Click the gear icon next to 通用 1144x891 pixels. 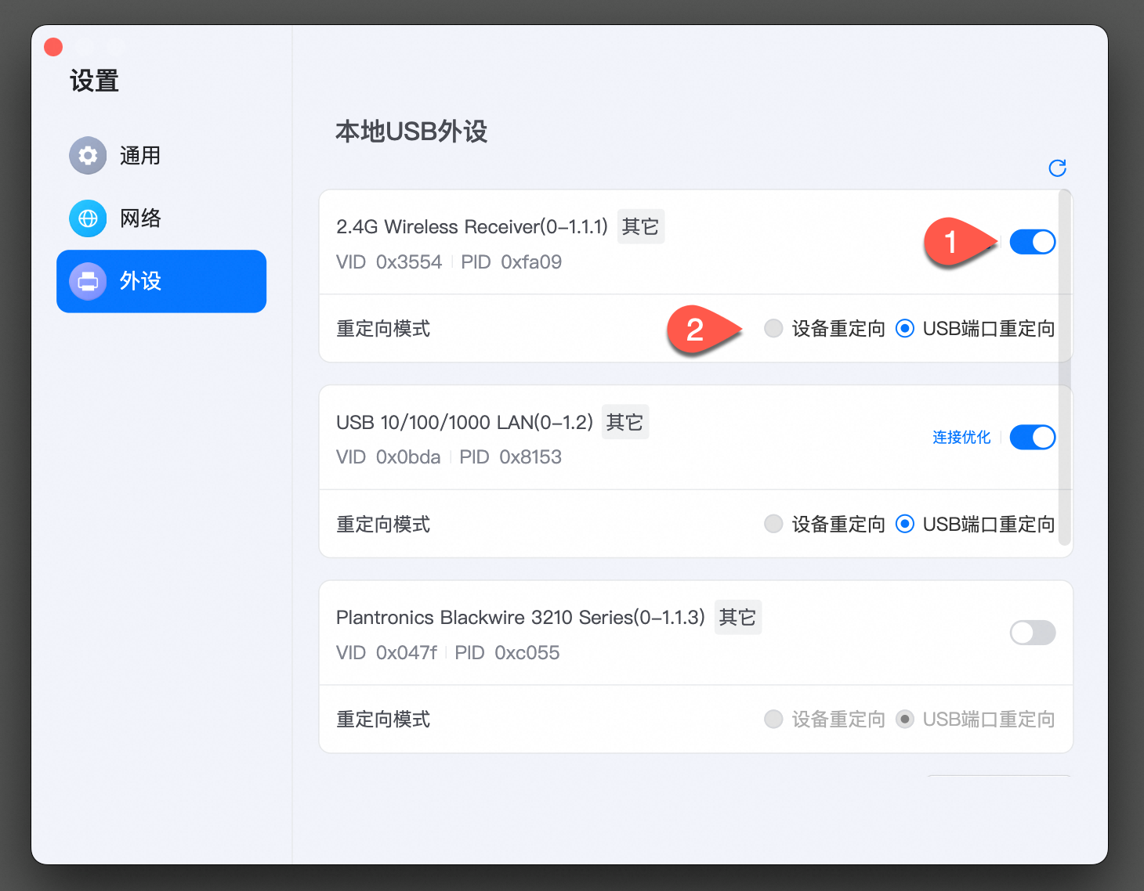tap(87, 155)
